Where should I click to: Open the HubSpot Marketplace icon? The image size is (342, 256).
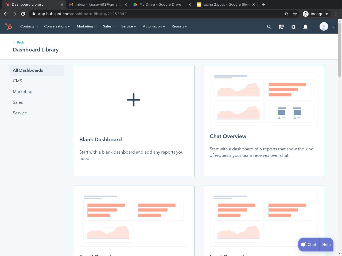(x=281, y=27)
